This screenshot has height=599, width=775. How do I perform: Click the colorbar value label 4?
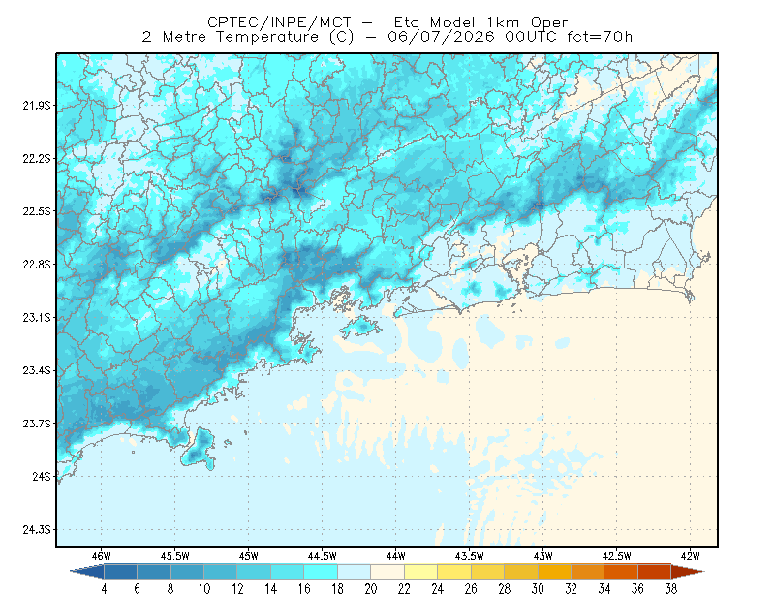click(104, 589)
